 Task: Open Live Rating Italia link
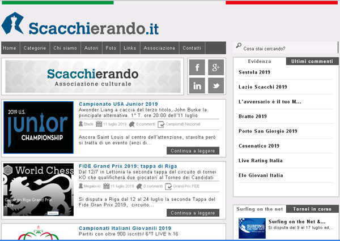pos(261,161)
